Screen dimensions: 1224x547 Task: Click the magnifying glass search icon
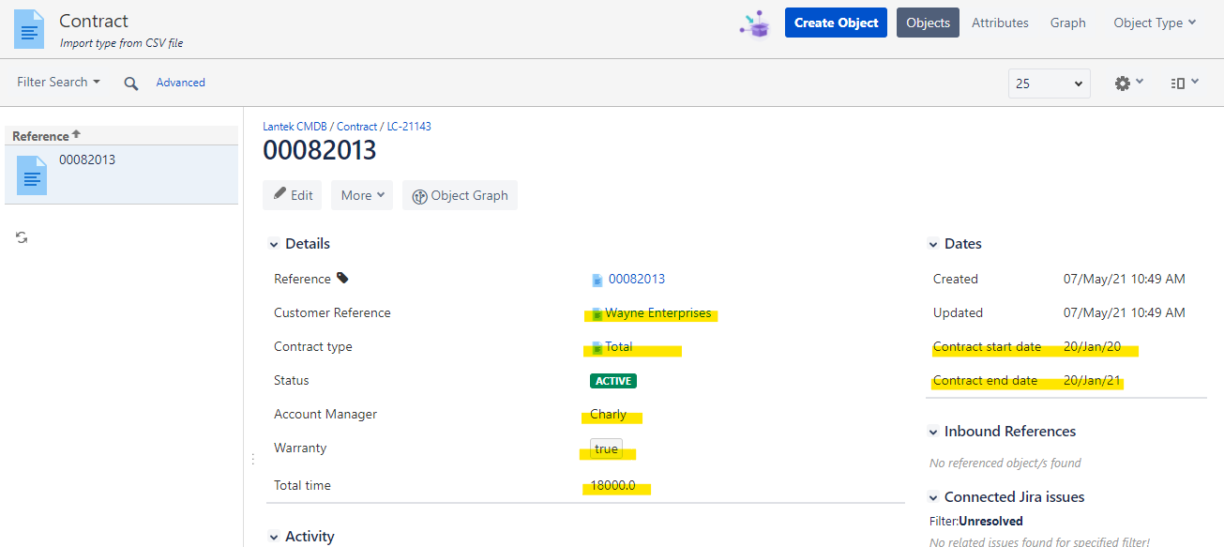point(131,84)
